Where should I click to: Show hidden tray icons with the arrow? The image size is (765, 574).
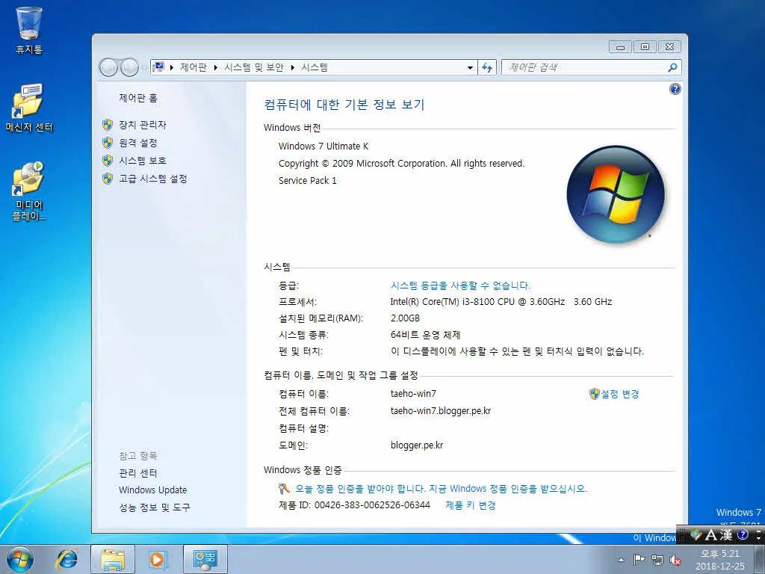[x=622, y=559]
